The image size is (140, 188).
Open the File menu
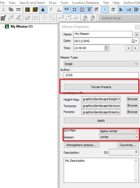tap(3, 3)
